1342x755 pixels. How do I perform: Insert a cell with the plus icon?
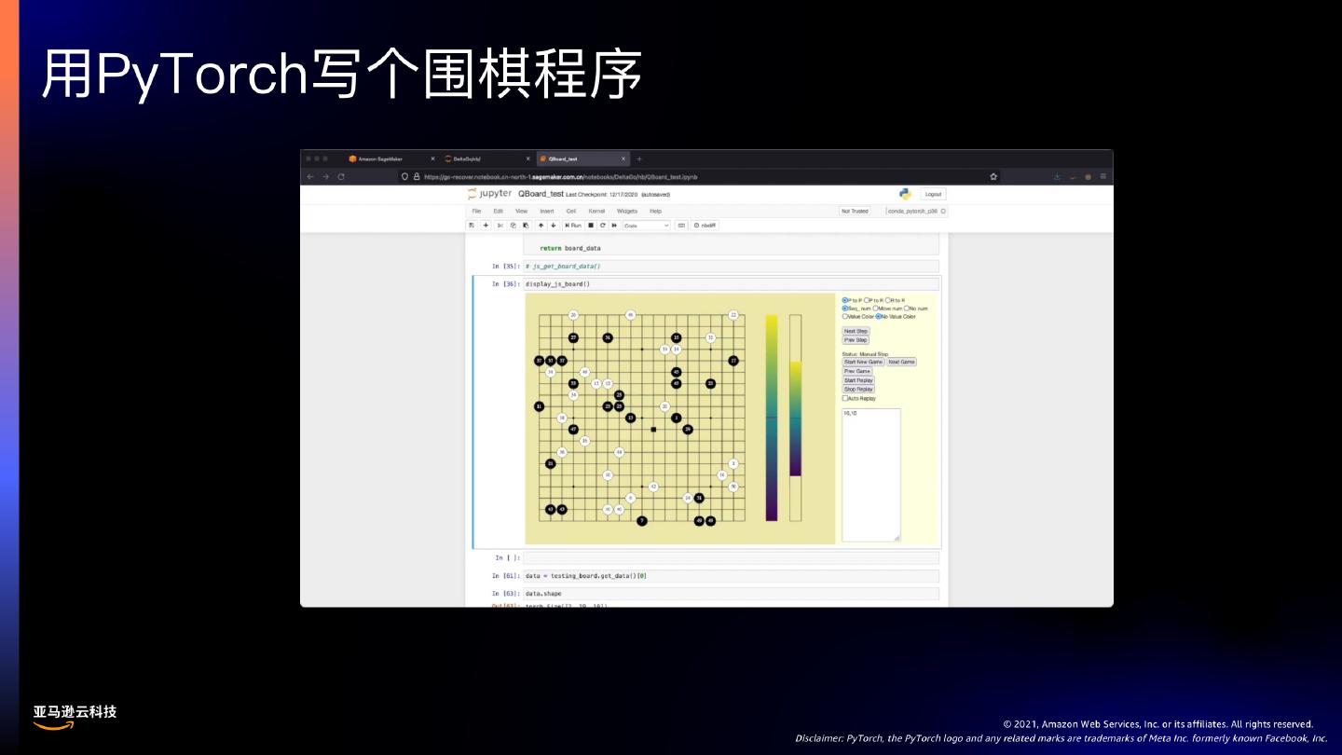coord(486,226)
